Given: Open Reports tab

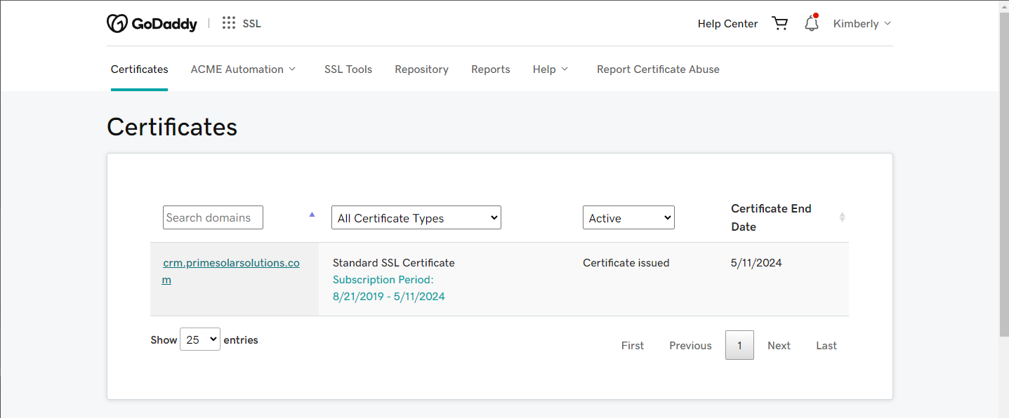Looking at the screenshot, I should pos(491,69).
